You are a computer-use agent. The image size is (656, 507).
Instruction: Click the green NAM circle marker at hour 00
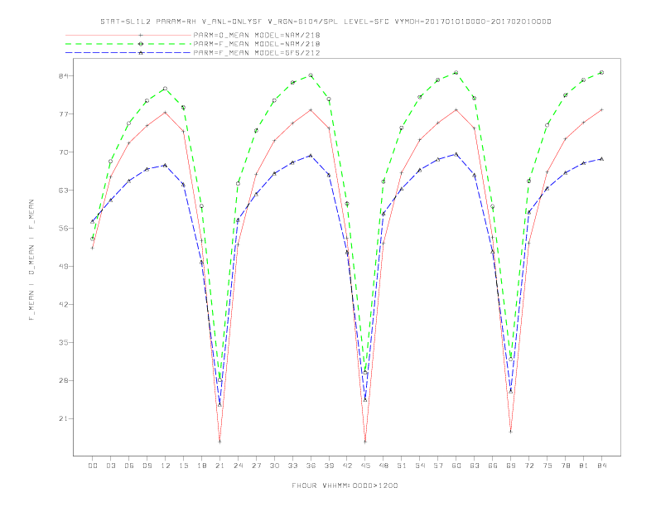[93, 239]
